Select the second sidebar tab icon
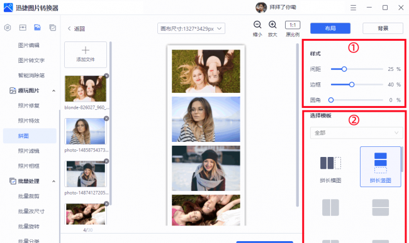The image size is (409, 243). tap(23, 28)
